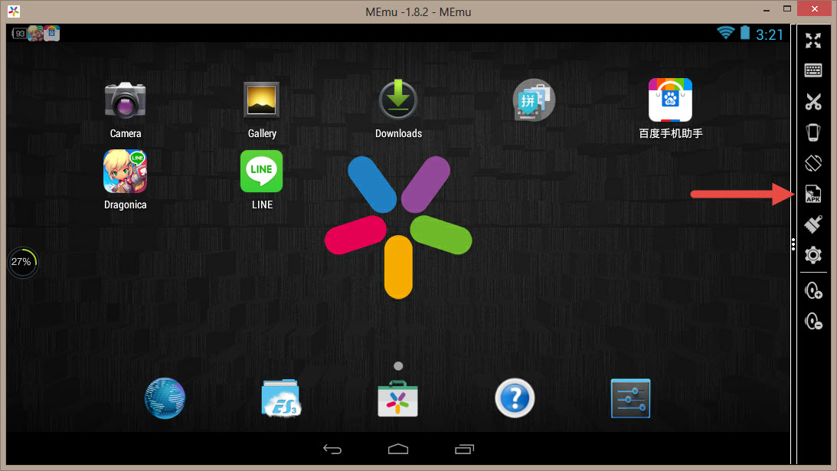Toggle fullscreen in the MEmu sidebar
Image resolution: width=837 pixels, height=471 pixels.
pos(813,41)
